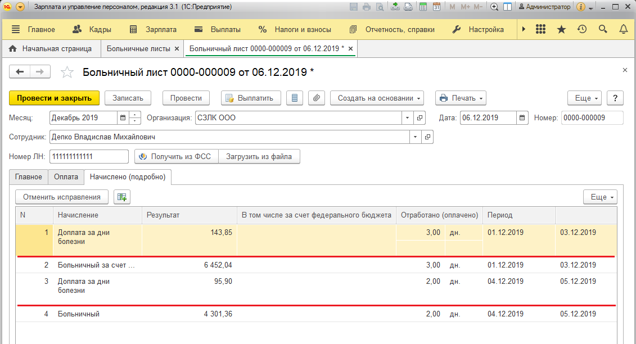
Task: Open history clock icon
Action: click(x=582, y=29)
